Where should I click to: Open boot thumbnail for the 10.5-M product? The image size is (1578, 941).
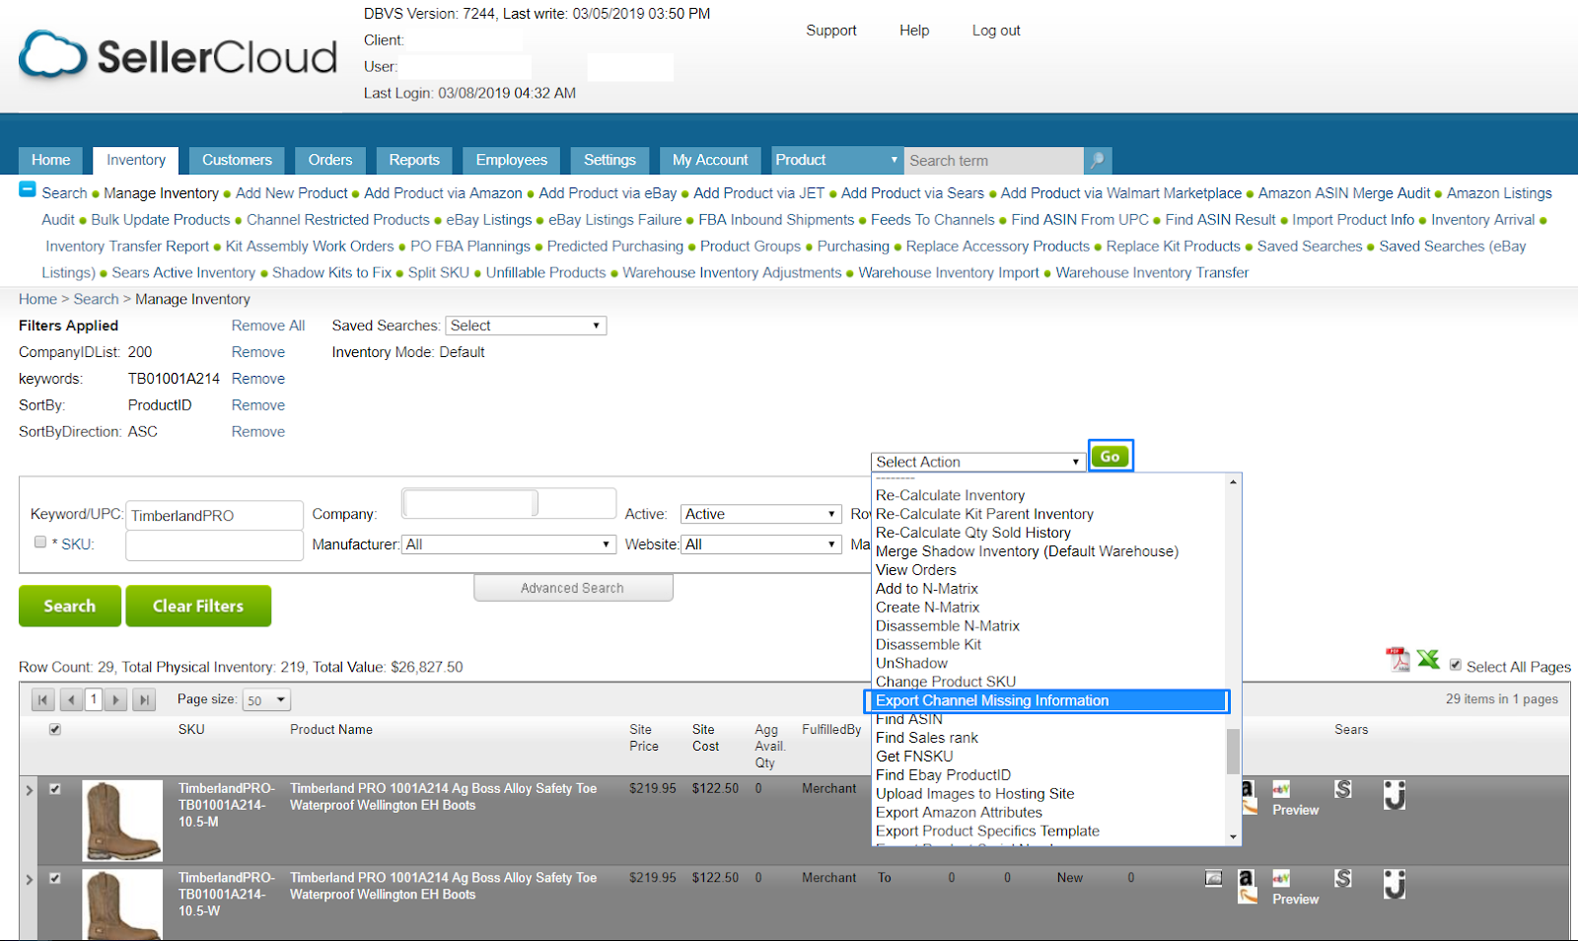point(122,821)
